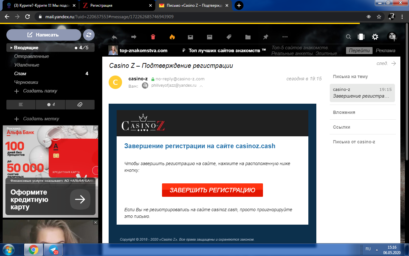Image resolution: width=409 pixels, height=256 pixels.
Task: Archive the message using the box icon
Action: click(x=210, y=37)
